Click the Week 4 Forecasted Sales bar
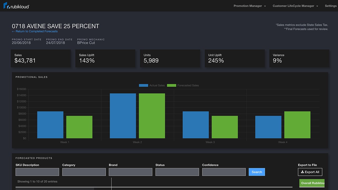Screen dimensions: 338x190 point(297,125)
